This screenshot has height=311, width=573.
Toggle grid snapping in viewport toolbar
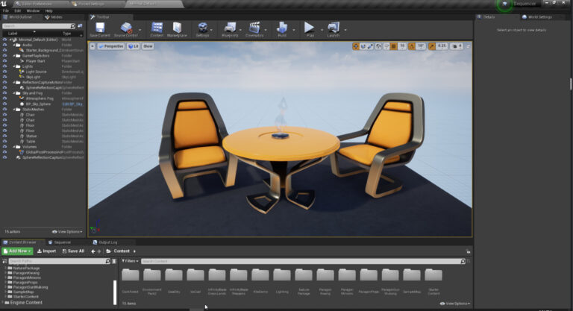tap(394, 46)
